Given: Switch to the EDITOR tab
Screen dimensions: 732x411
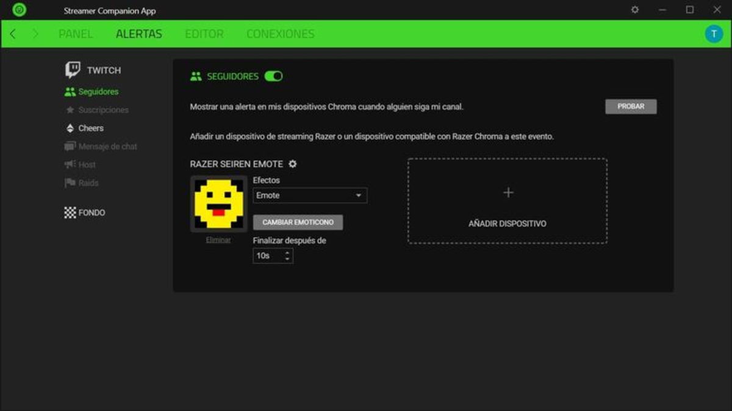Looking at the screenshot, I should click(x=204, y=34).
